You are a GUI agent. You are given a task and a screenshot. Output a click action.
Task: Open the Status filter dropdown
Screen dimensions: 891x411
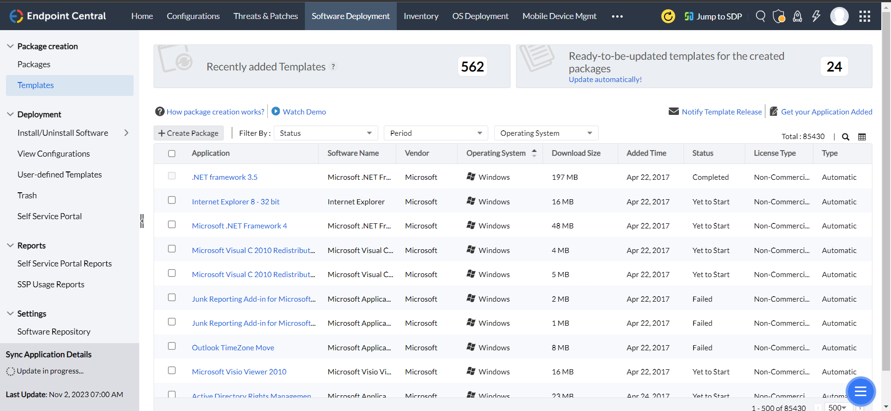[326, 133]
